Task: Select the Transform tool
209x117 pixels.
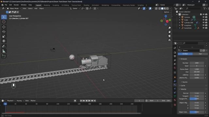Action: [4, 41]
